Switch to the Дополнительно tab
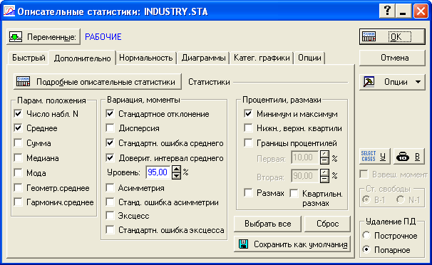The image size is (432, 265). pyautogui.click(x=83, y=58)
